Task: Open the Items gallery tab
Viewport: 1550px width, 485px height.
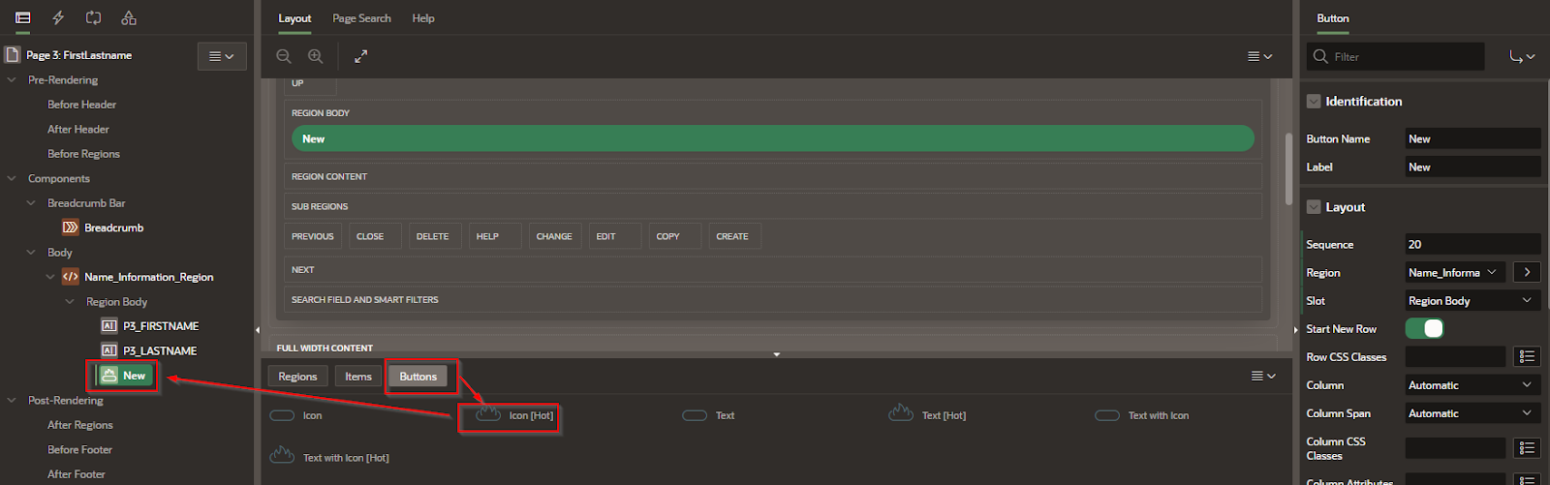Action: [x=358, y=377]
